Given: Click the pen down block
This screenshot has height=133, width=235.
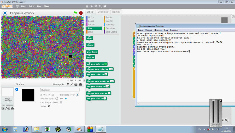Looking at the screenshot, I should (x=92, y=52).
